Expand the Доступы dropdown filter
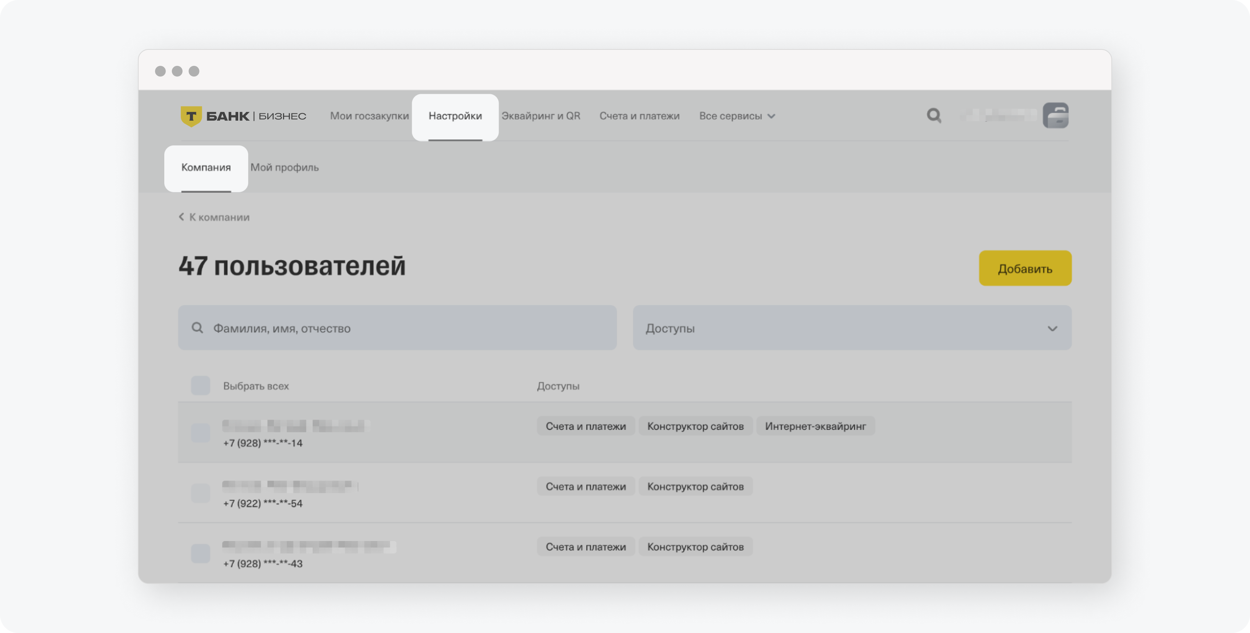Screen dimensions: 1250x633 coord(852,328)
